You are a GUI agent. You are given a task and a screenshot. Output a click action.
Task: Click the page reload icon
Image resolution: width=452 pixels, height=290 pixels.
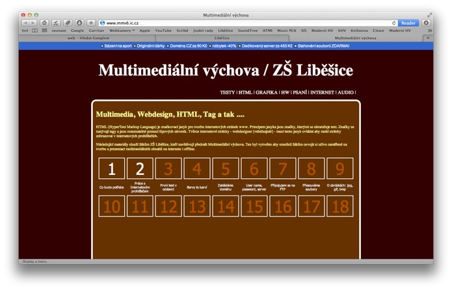pyautogui.click(x=394, y=23)
